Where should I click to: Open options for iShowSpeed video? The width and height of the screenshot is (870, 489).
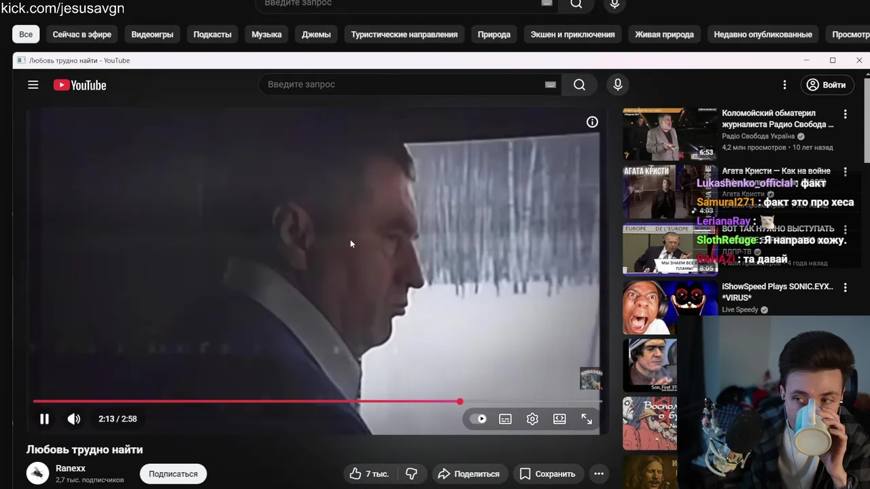[845, 287]
